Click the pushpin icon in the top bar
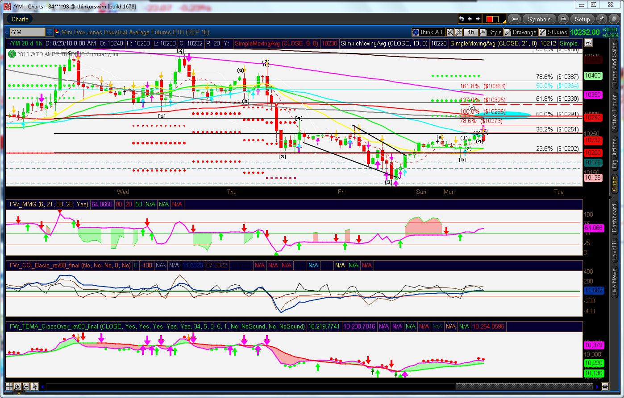Viewport: 624px width, 398px height. point(601,19)
